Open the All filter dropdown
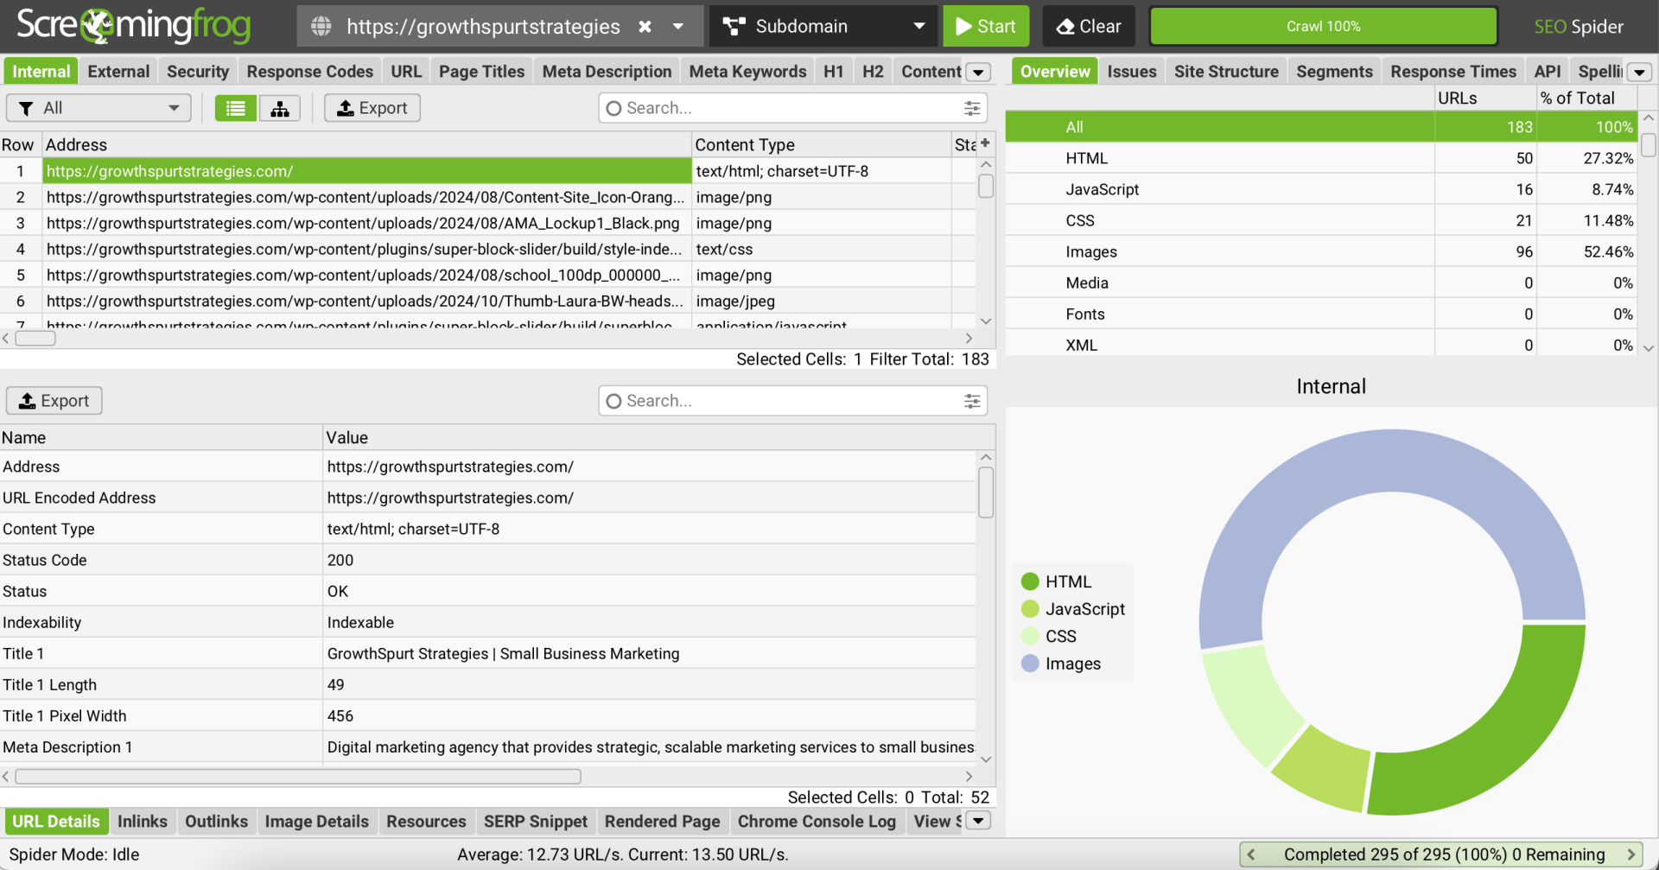The image size is (1659, 870). click(x=99, y=108)
